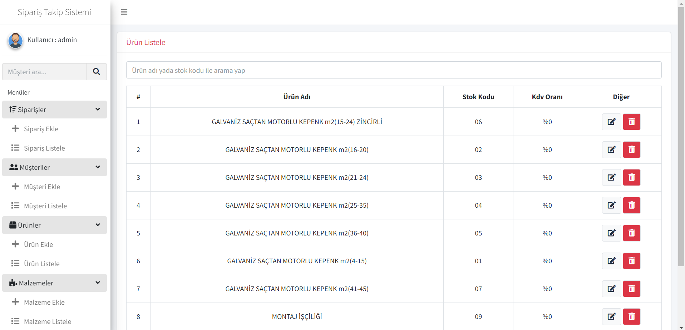Click the Sipariş Takip Sistemi title link

coord(54,12)
